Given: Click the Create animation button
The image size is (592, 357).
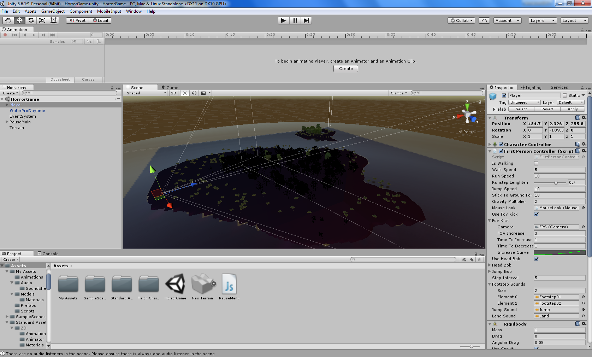Looking at the screenshot, I should [x=346, y=69].
